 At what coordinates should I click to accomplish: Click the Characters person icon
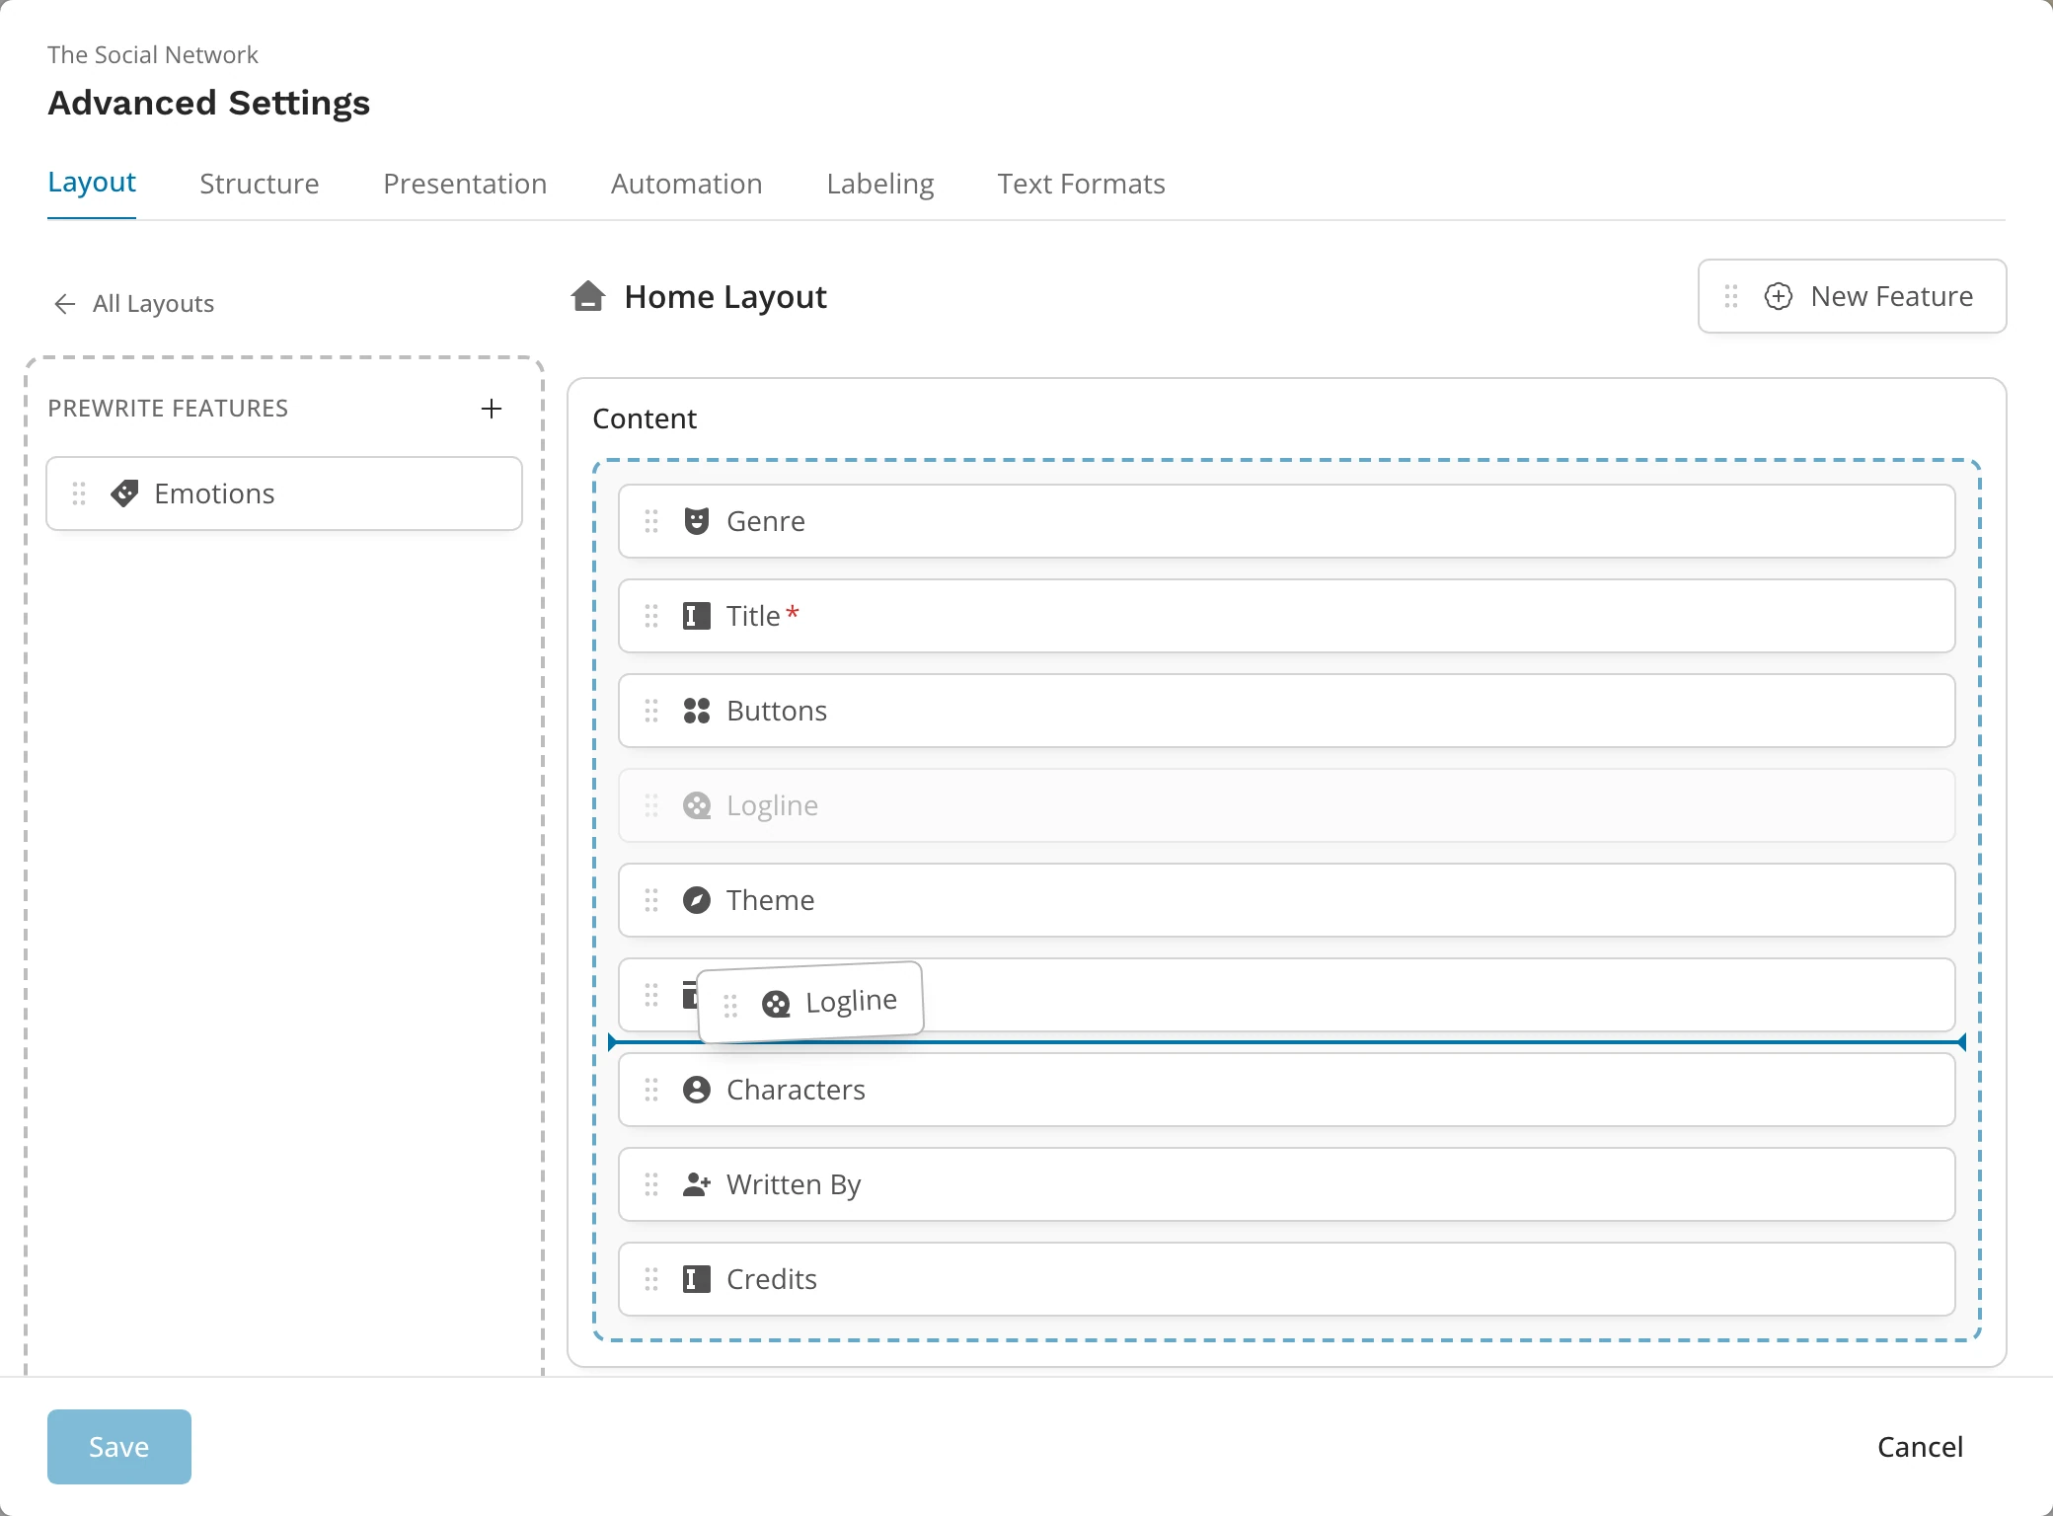pos(696,1090)
